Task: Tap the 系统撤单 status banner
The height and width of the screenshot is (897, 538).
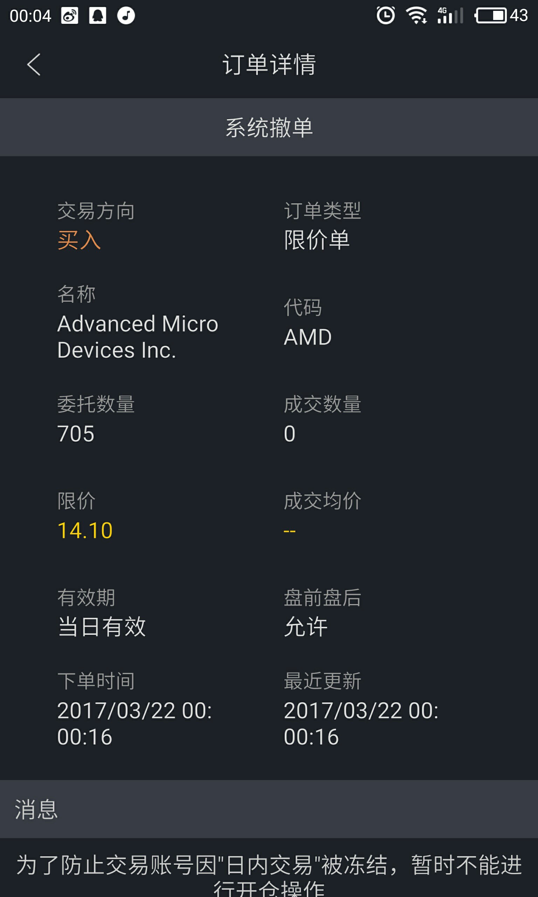Action: point(269,127)
